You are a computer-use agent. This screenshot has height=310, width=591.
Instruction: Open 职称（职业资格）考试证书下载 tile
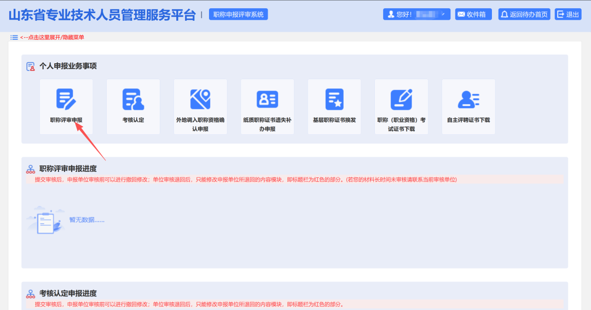tap(402, 107)
